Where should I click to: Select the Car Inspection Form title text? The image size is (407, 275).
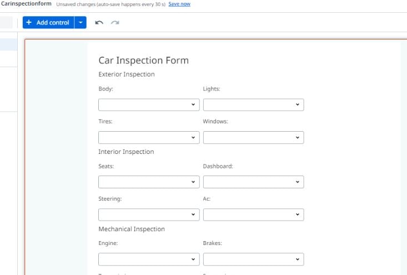pos(144,61)
